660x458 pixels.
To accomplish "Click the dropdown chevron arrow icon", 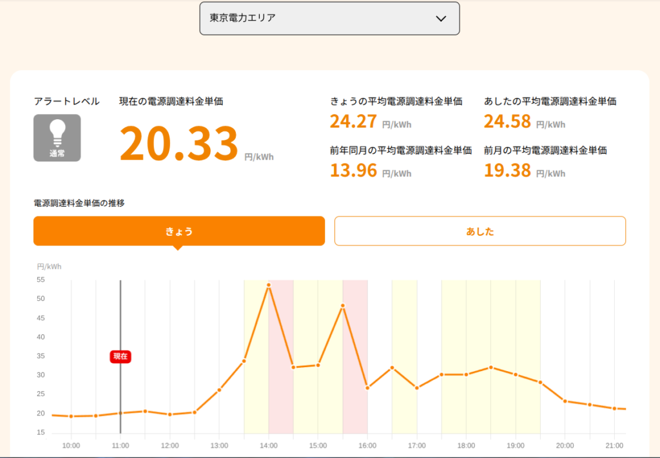I will [441, 19].
